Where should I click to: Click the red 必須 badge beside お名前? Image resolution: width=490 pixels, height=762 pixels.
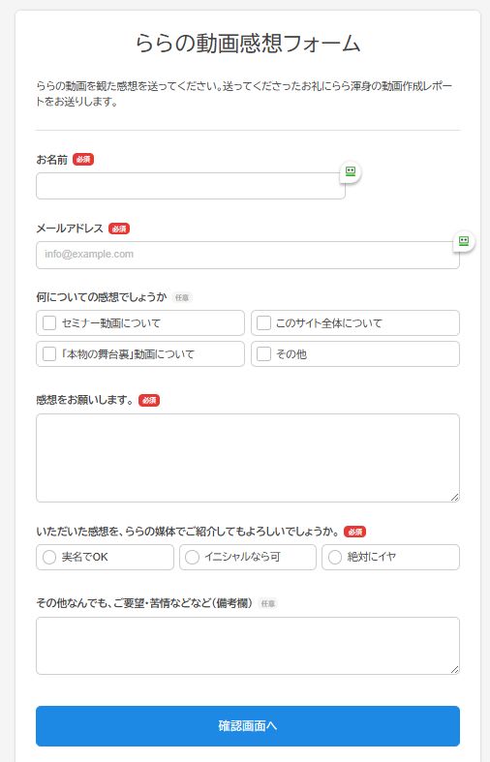83,160
